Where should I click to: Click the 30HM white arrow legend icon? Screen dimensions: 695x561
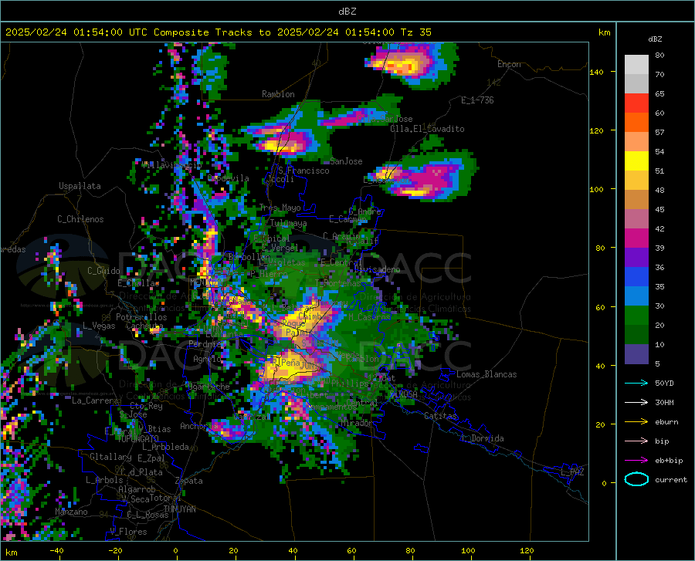(x=636, y=402)
